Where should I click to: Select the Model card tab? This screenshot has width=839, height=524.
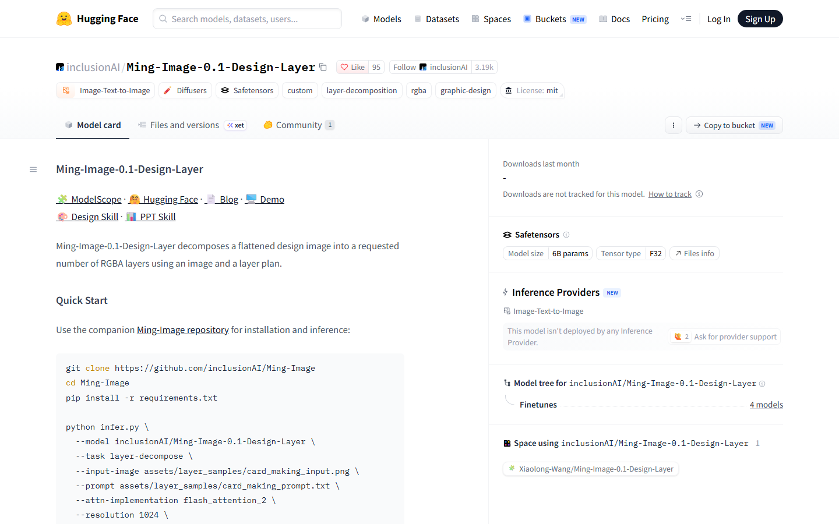tap(93, 125)
